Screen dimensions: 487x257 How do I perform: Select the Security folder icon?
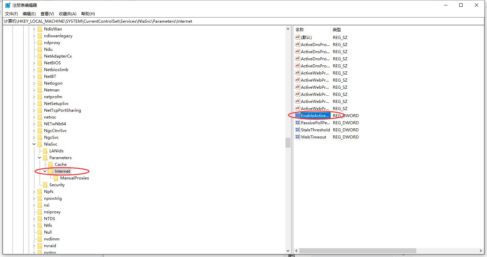(x=45, y=185)
